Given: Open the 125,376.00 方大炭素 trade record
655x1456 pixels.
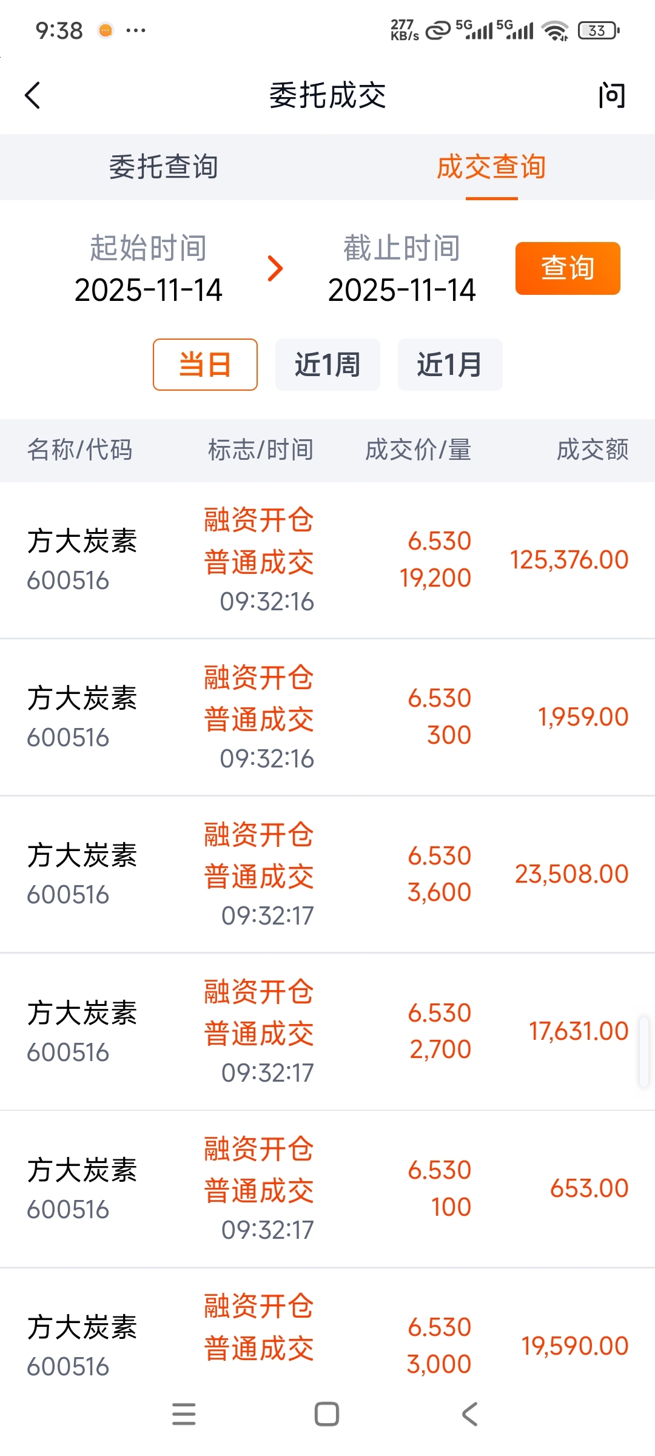Looking at the screenshot, I should pos(327,560).
